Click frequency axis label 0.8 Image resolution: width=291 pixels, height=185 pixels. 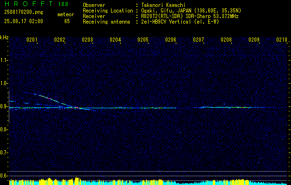4,129
